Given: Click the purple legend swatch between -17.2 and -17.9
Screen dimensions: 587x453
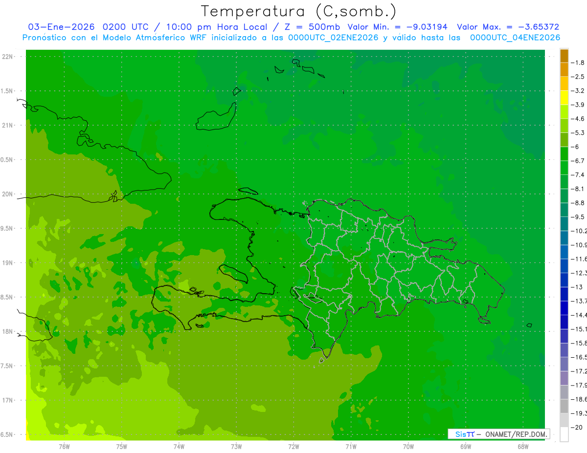Looking at the screenshot, I should 564,378.
